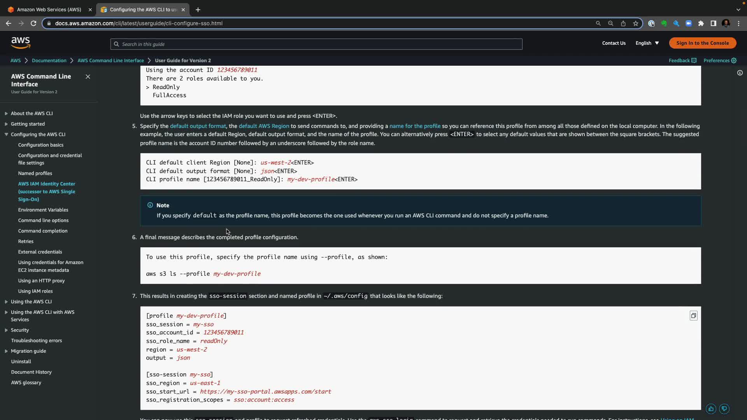
Task: Open the Preferences settings
Action: coord(719,61)
